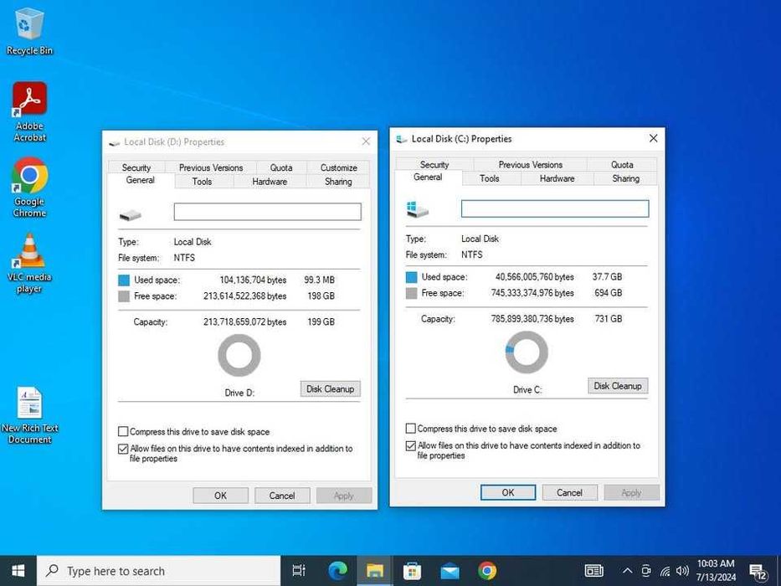
Task: Open the Wi-Fi network tray icon
Action: pos(665,571)
